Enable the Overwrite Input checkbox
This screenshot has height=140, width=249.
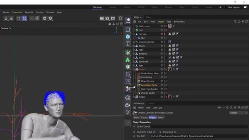tap(154, 132)
